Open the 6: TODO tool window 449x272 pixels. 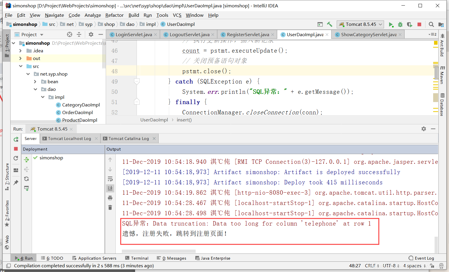tap(52, 258)
